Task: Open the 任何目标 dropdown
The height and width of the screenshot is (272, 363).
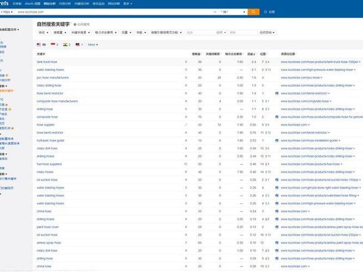Action: 267,33
